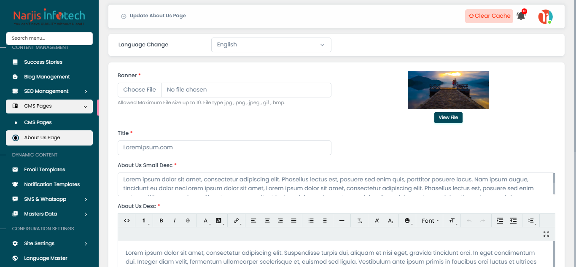This screenshot has height=267, width=576.
Task: Insert ordered numbered list
Action: tap(324, 221)
